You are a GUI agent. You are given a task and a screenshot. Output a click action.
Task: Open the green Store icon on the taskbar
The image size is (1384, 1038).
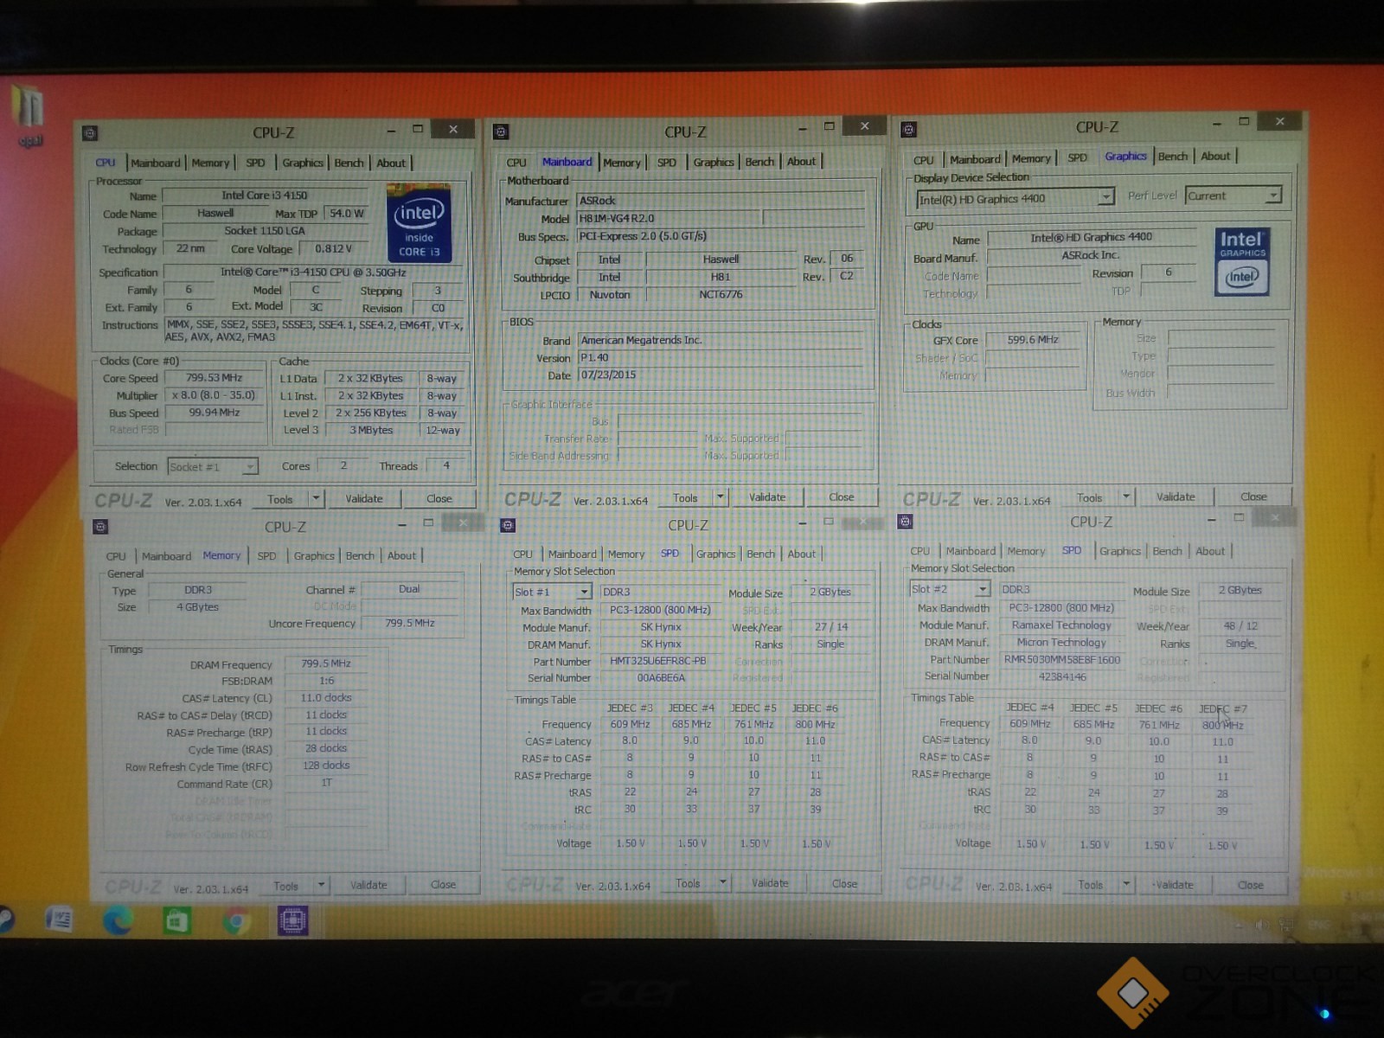[176, 920]
